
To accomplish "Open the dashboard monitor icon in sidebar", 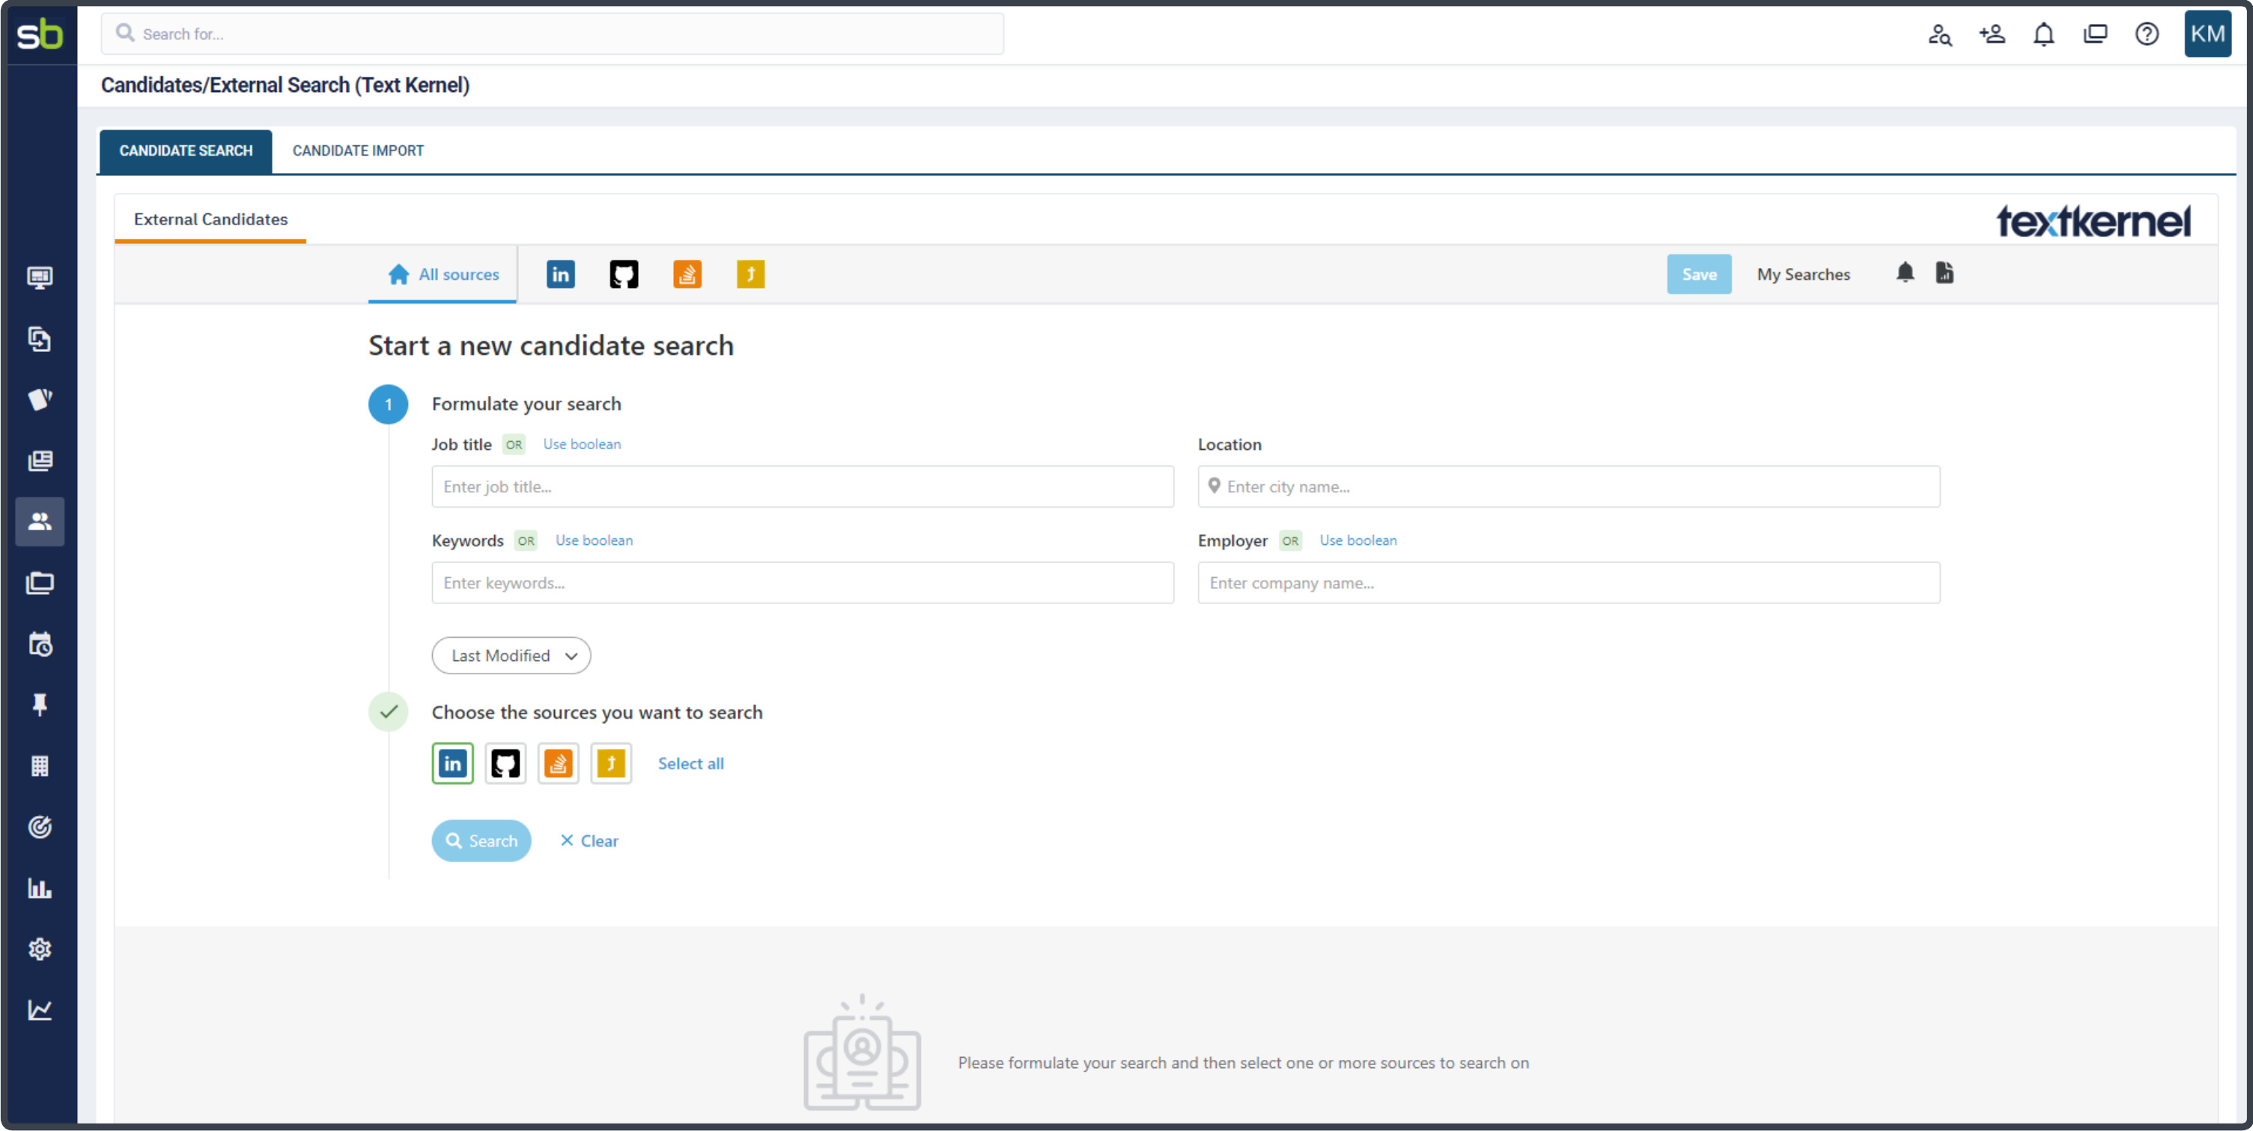I will [40, 278].
